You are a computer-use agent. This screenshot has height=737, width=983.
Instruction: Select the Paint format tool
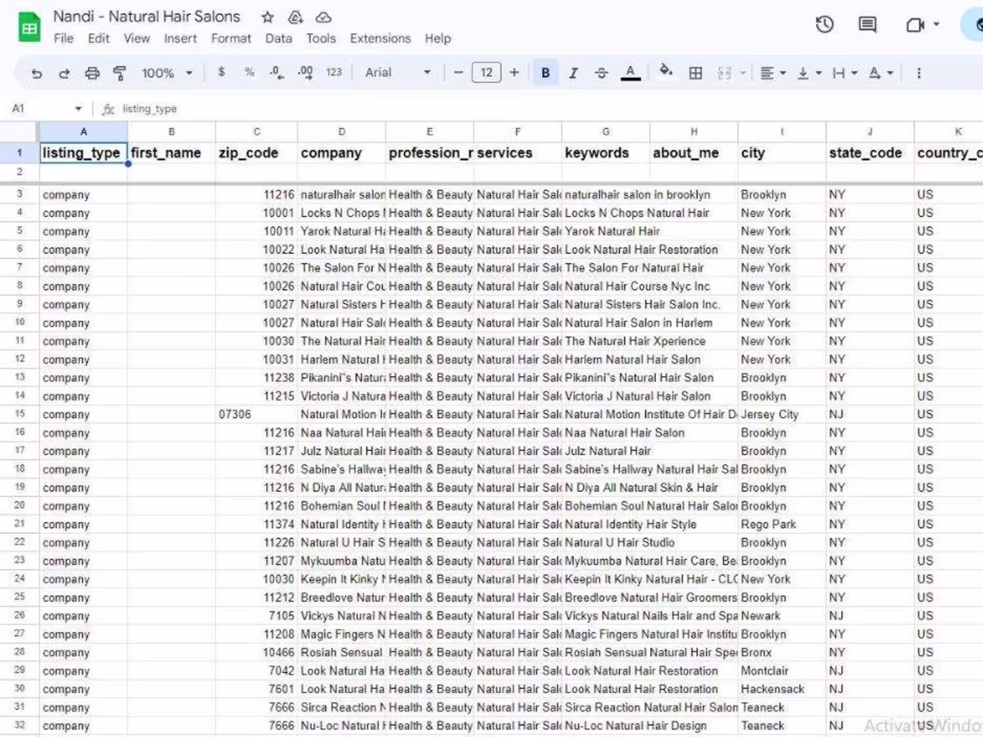[119, 73]
